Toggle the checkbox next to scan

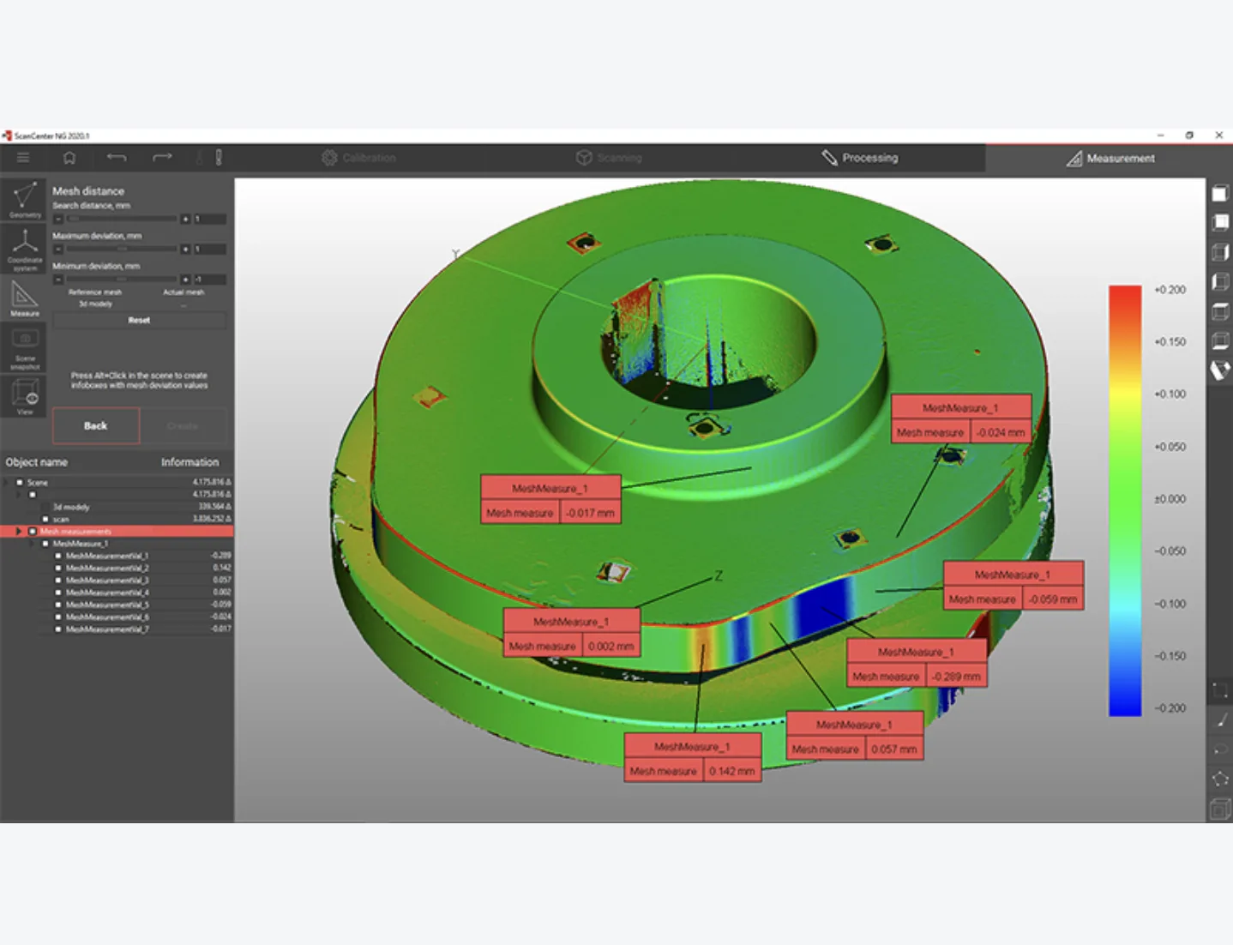point(45,520)
